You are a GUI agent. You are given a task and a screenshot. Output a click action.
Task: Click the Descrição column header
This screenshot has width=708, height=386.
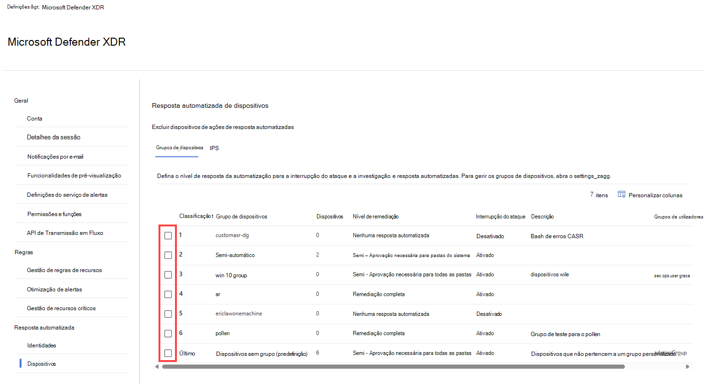click(x=542, y=217)
